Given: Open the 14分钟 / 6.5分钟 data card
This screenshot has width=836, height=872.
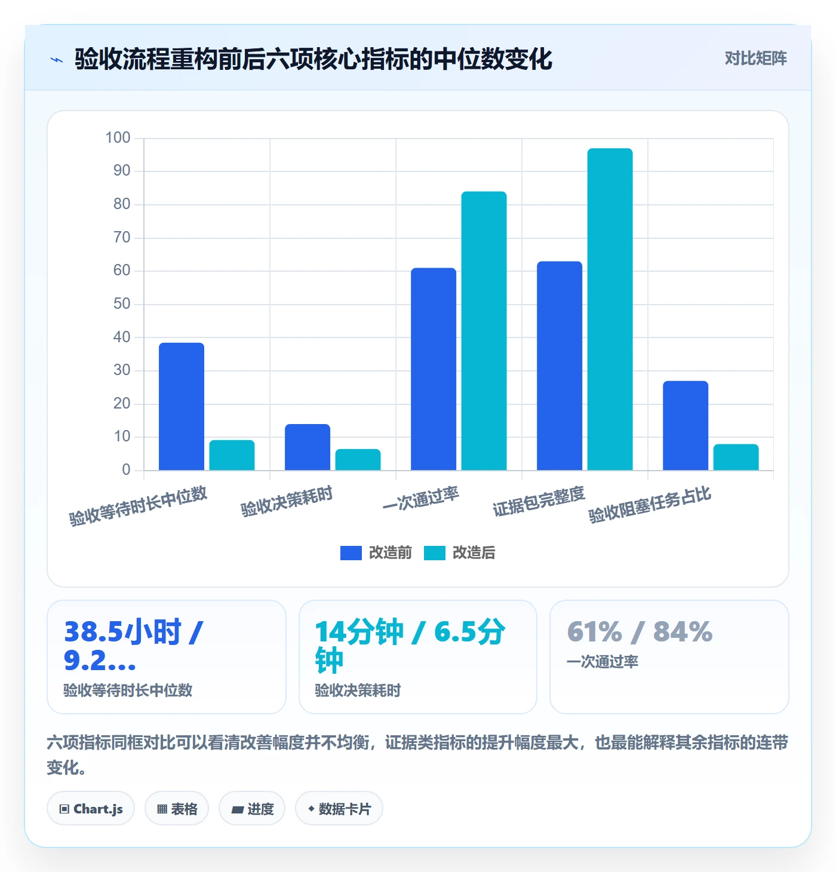Looking at the screenshot, I should point(418,657).
